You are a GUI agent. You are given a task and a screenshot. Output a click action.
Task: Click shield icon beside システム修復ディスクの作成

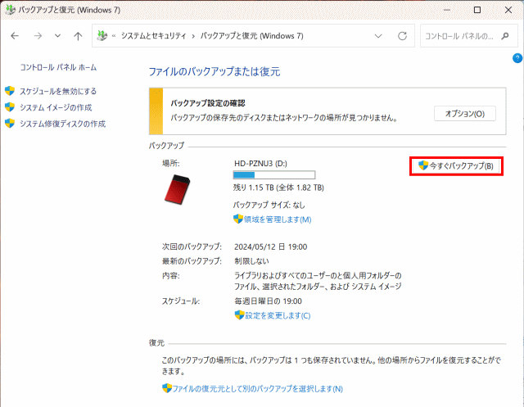pyautogui.click(x=10, y=124)
